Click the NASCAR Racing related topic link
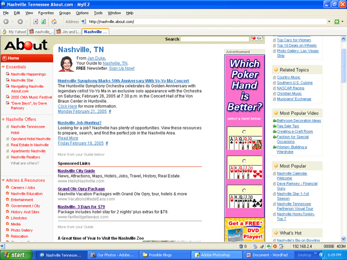Viewport: 347px width, 260px height. tap(290, 88)
